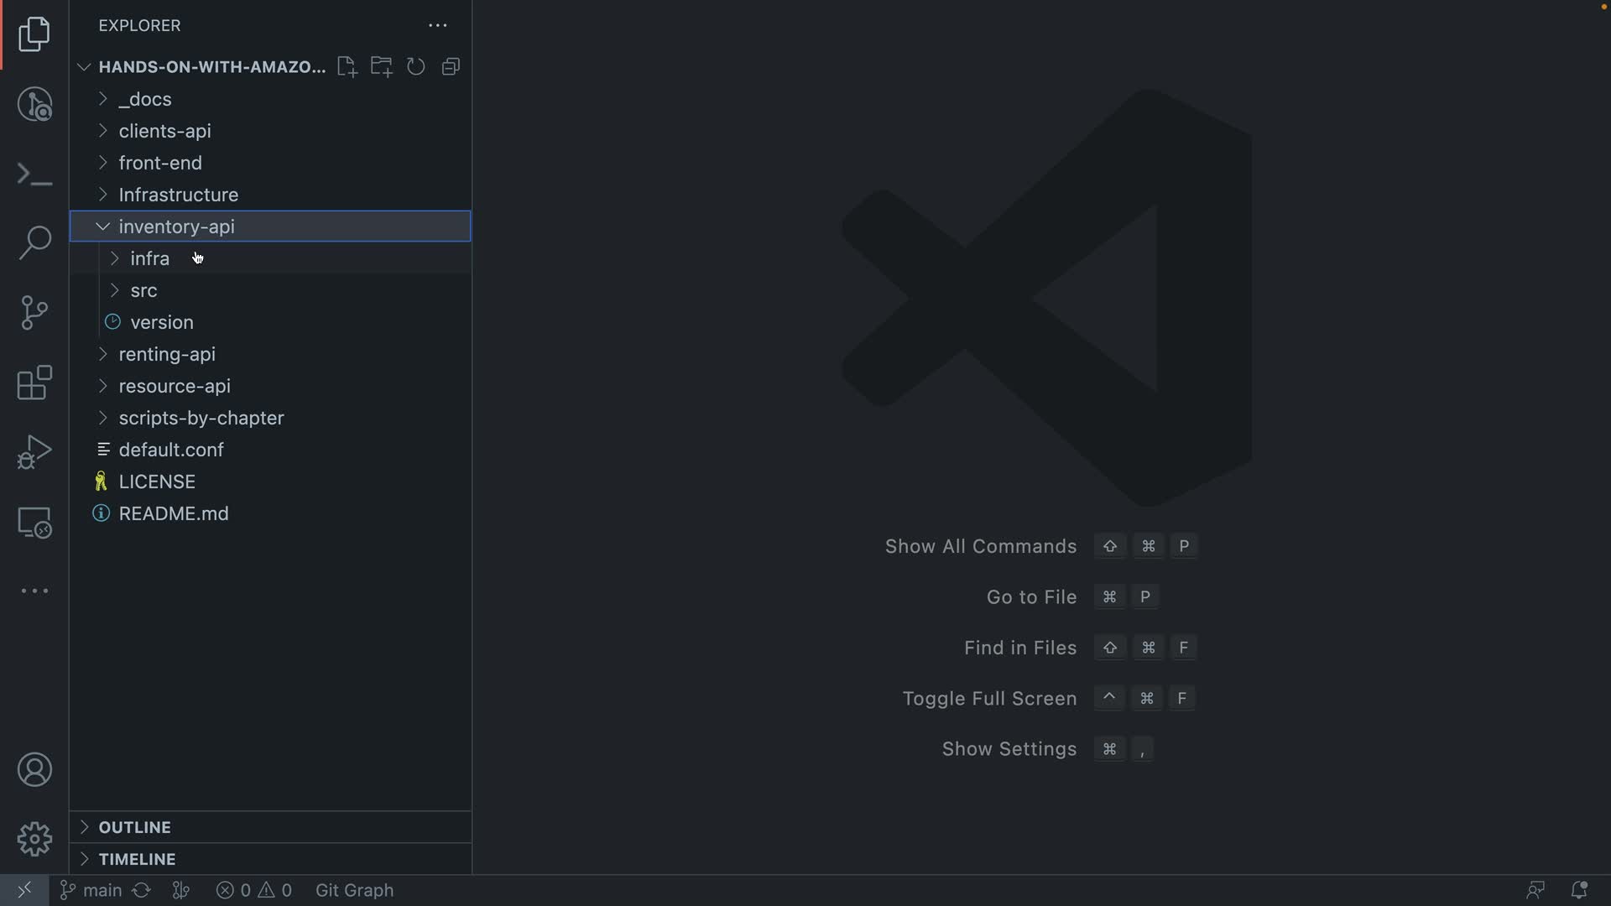Screen dimensions: 1611x906
Task: Open the Source Control view
Action: (x=34, y=313)
